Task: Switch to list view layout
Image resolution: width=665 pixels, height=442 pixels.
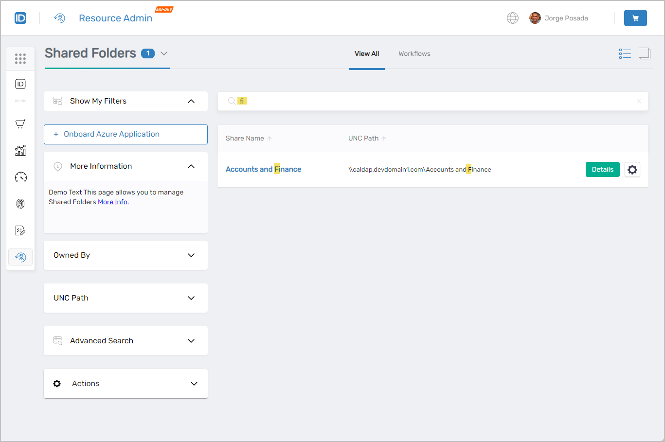Action: click(625, 53)
